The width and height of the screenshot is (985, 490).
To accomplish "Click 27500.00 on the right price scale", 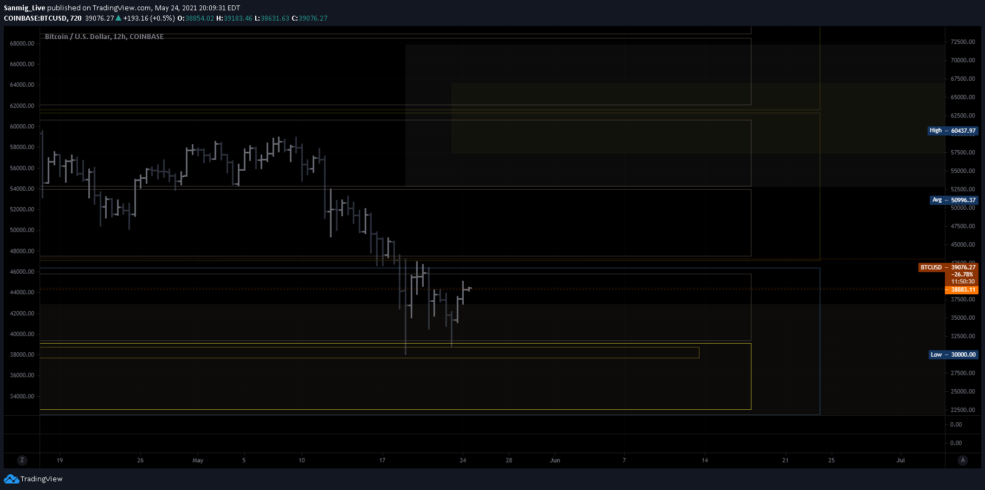I will [963, 373].
